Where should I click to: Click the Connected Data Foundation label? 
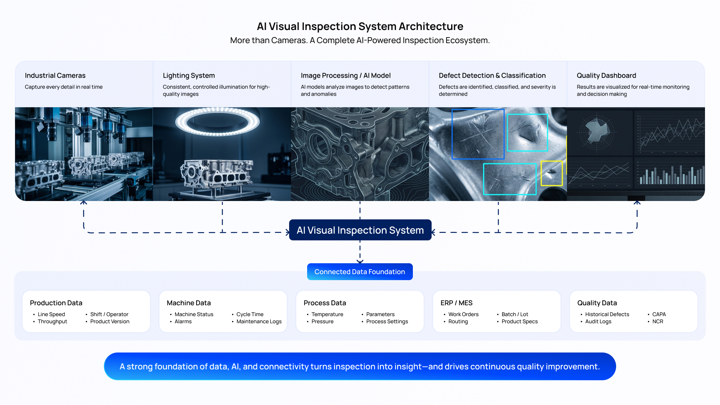click(360, 271)
